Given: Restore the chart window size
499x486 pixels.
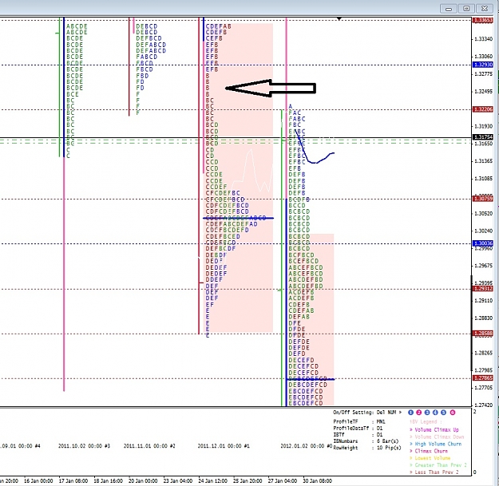Looking at the screenshot, I should click(466, 9).
